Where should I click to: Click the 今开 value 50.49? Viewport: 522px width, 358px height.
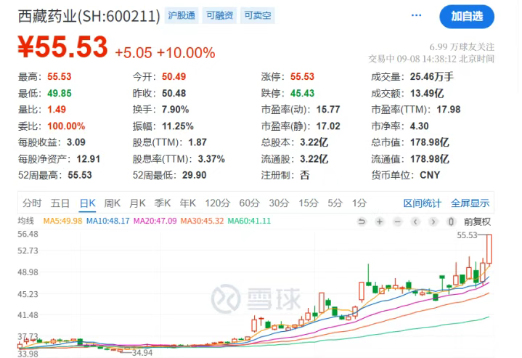tap(174, 77)
